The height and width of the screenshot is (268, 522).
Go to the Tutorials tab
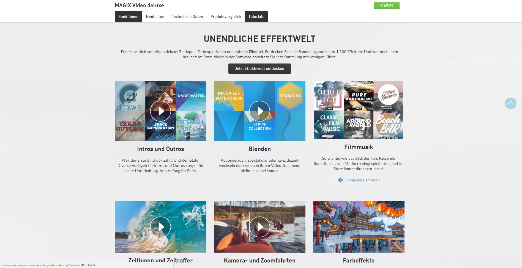(x=256, y=17)
